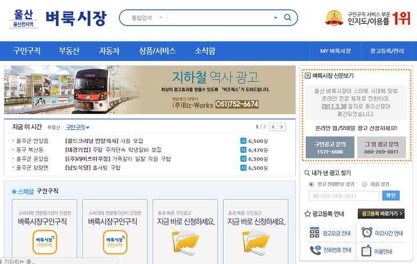The height and width of the screenshot is (264, 417).
Task: Open the 소식함 menu
Action: pyautogui.click(x=205, y=50)
